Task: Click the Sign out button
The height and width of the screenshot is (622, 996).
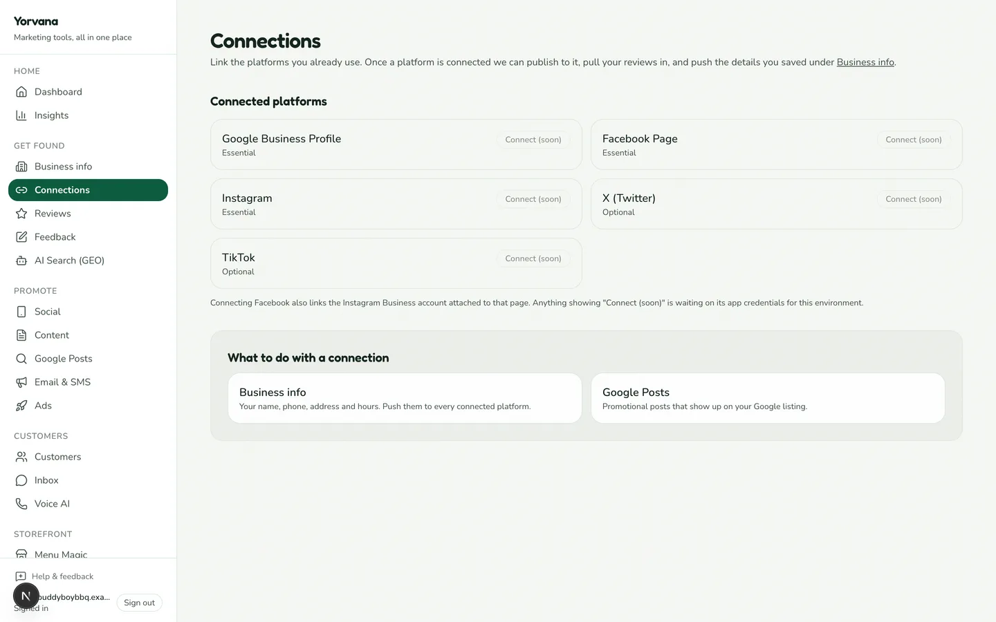Action: pos(139,603)
